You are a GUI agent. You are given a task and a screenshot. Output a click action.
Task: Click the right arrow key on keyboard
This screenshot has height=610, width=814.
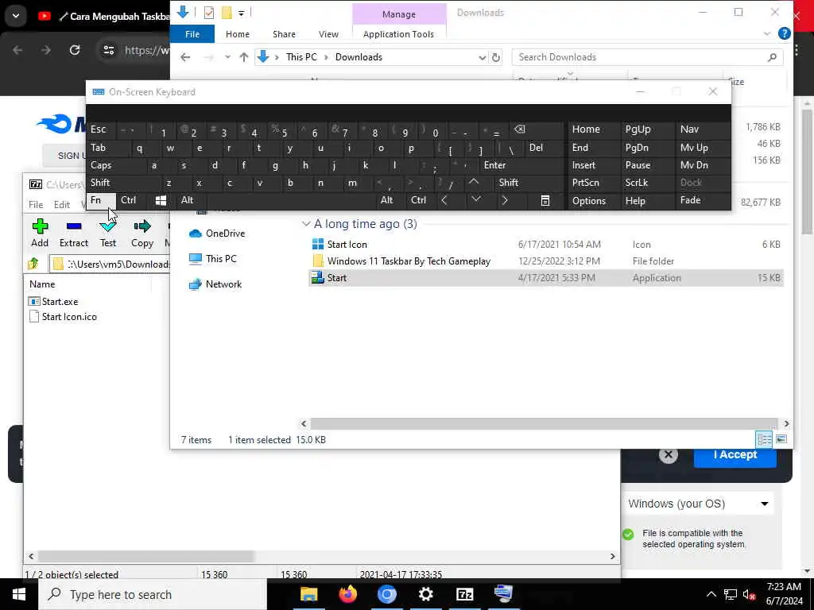point(505,201)
